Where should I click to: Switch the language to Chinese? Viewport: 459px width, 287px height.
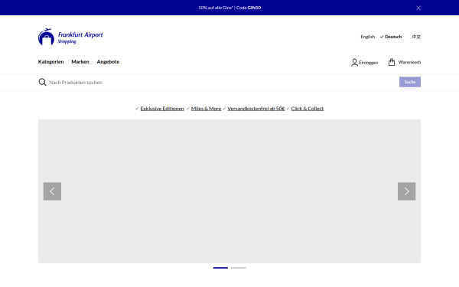point(416,37)
